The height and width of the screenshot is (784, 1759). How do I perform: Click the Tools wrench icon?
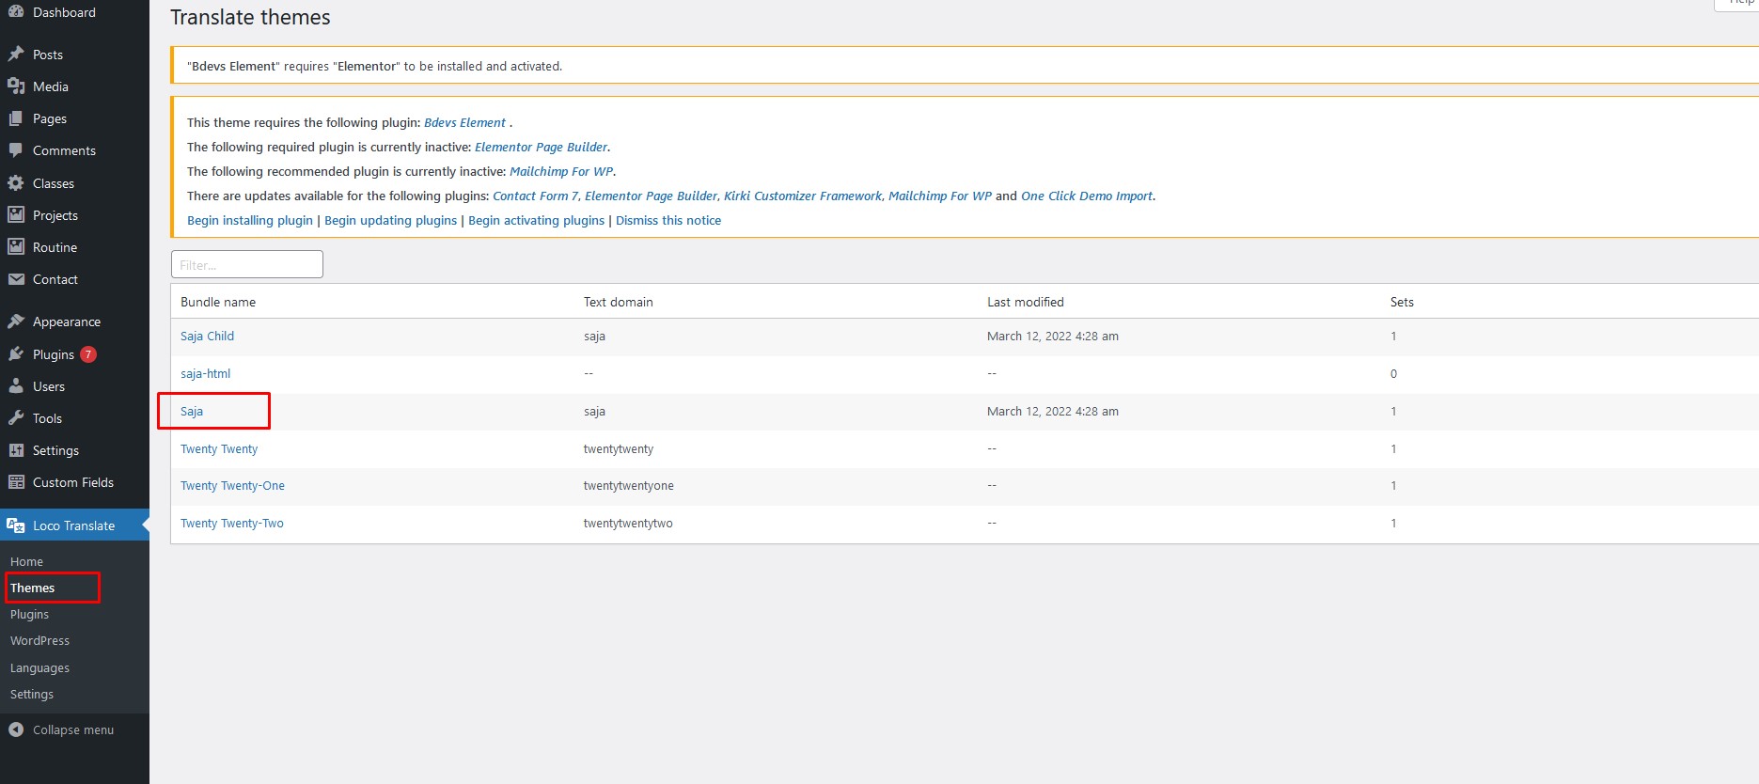pyautogui.click(x=16, y=418)
